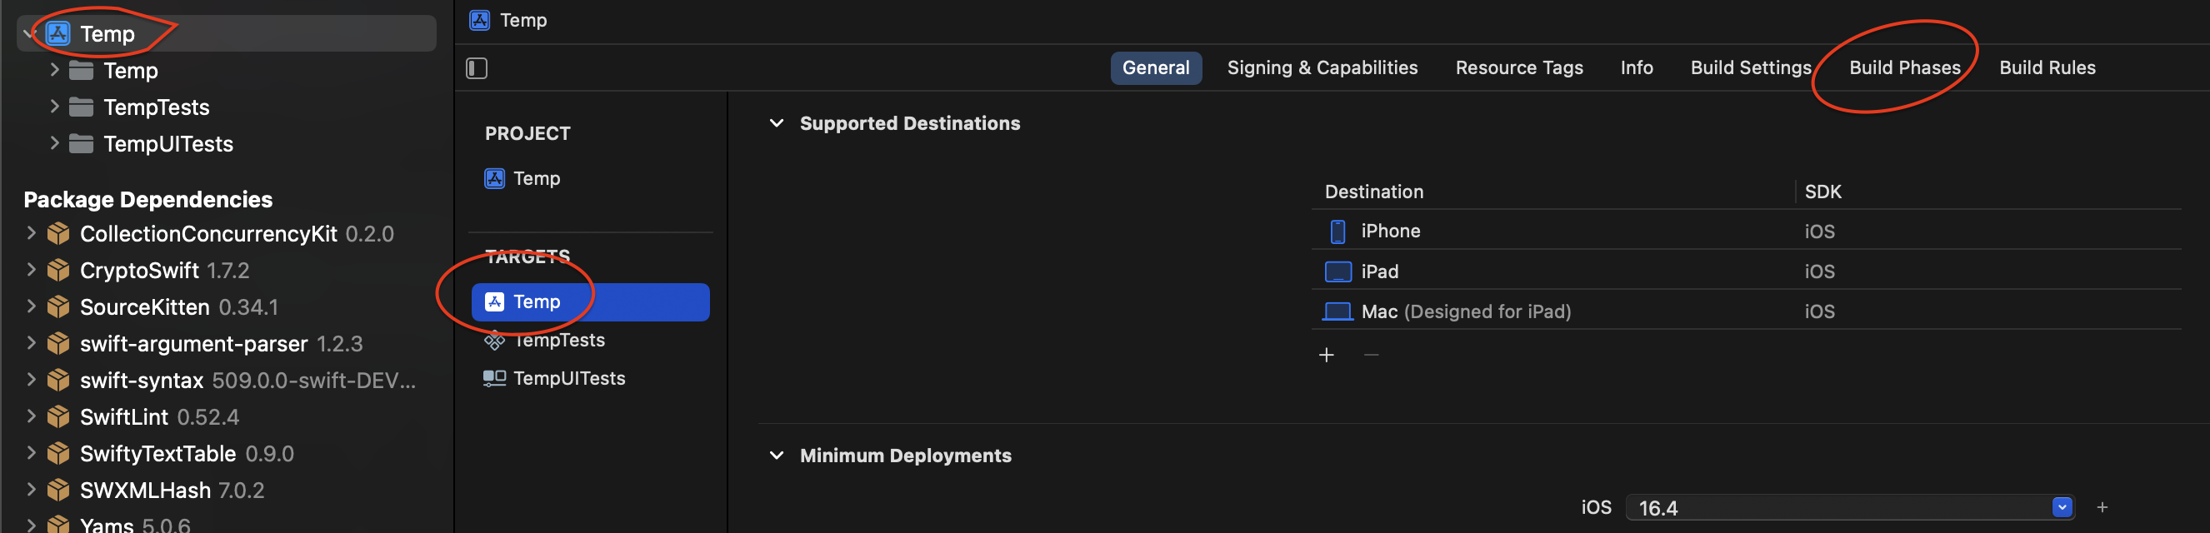This screenshot has width=2210, height=533.
Task: Expand the SourceKitten package dependency
Action: pyautogui.click(x=31, y=306)
